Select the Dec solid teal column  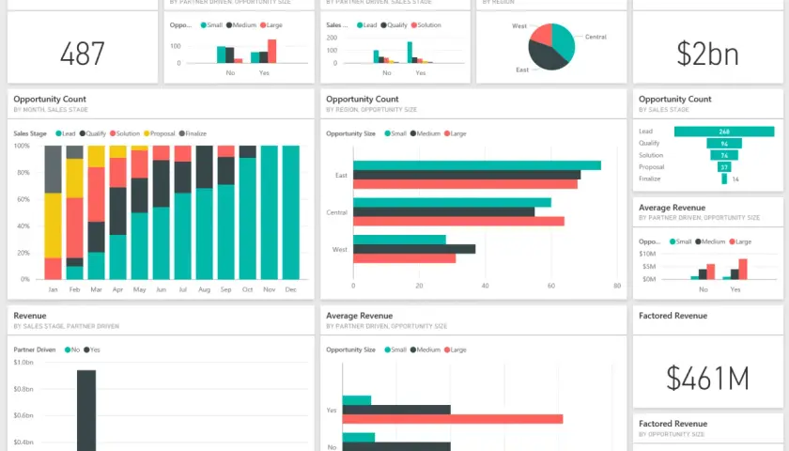click(x=291, y=212)
